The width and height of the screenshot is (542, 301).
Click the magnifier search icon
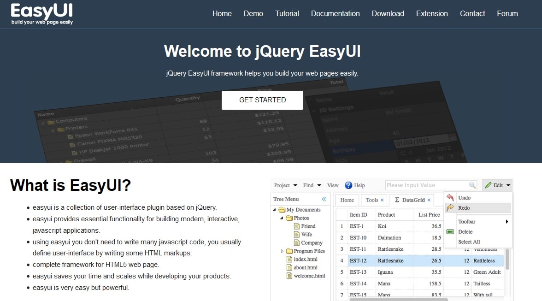coord(472,185)
